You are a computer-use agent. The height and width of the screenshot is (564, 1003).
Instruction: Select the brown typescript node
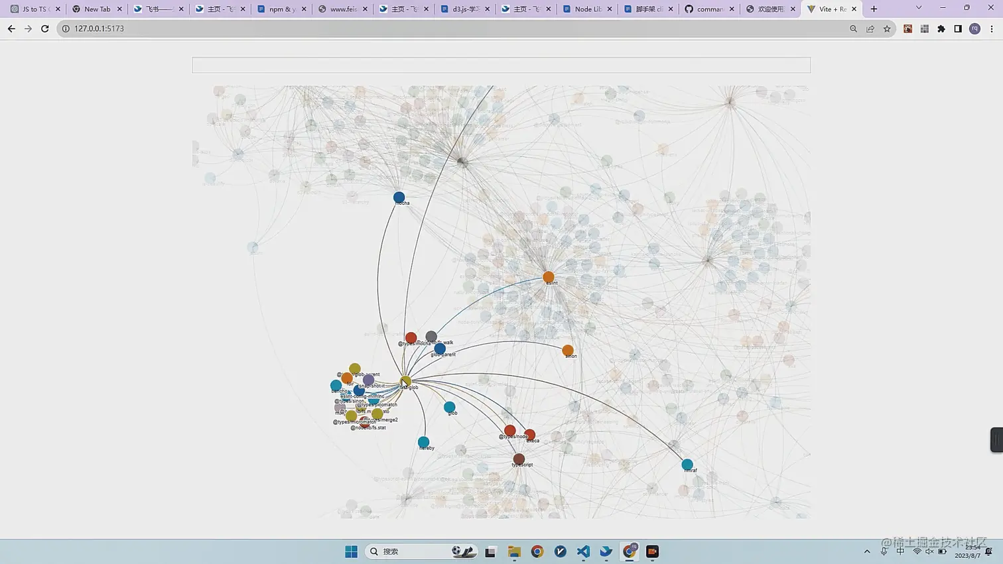[519, 459]
